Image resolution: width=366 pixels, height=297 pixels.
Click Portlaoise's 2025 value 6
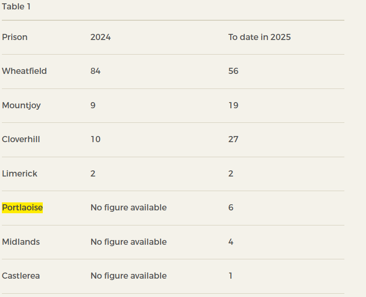(231, 208)
